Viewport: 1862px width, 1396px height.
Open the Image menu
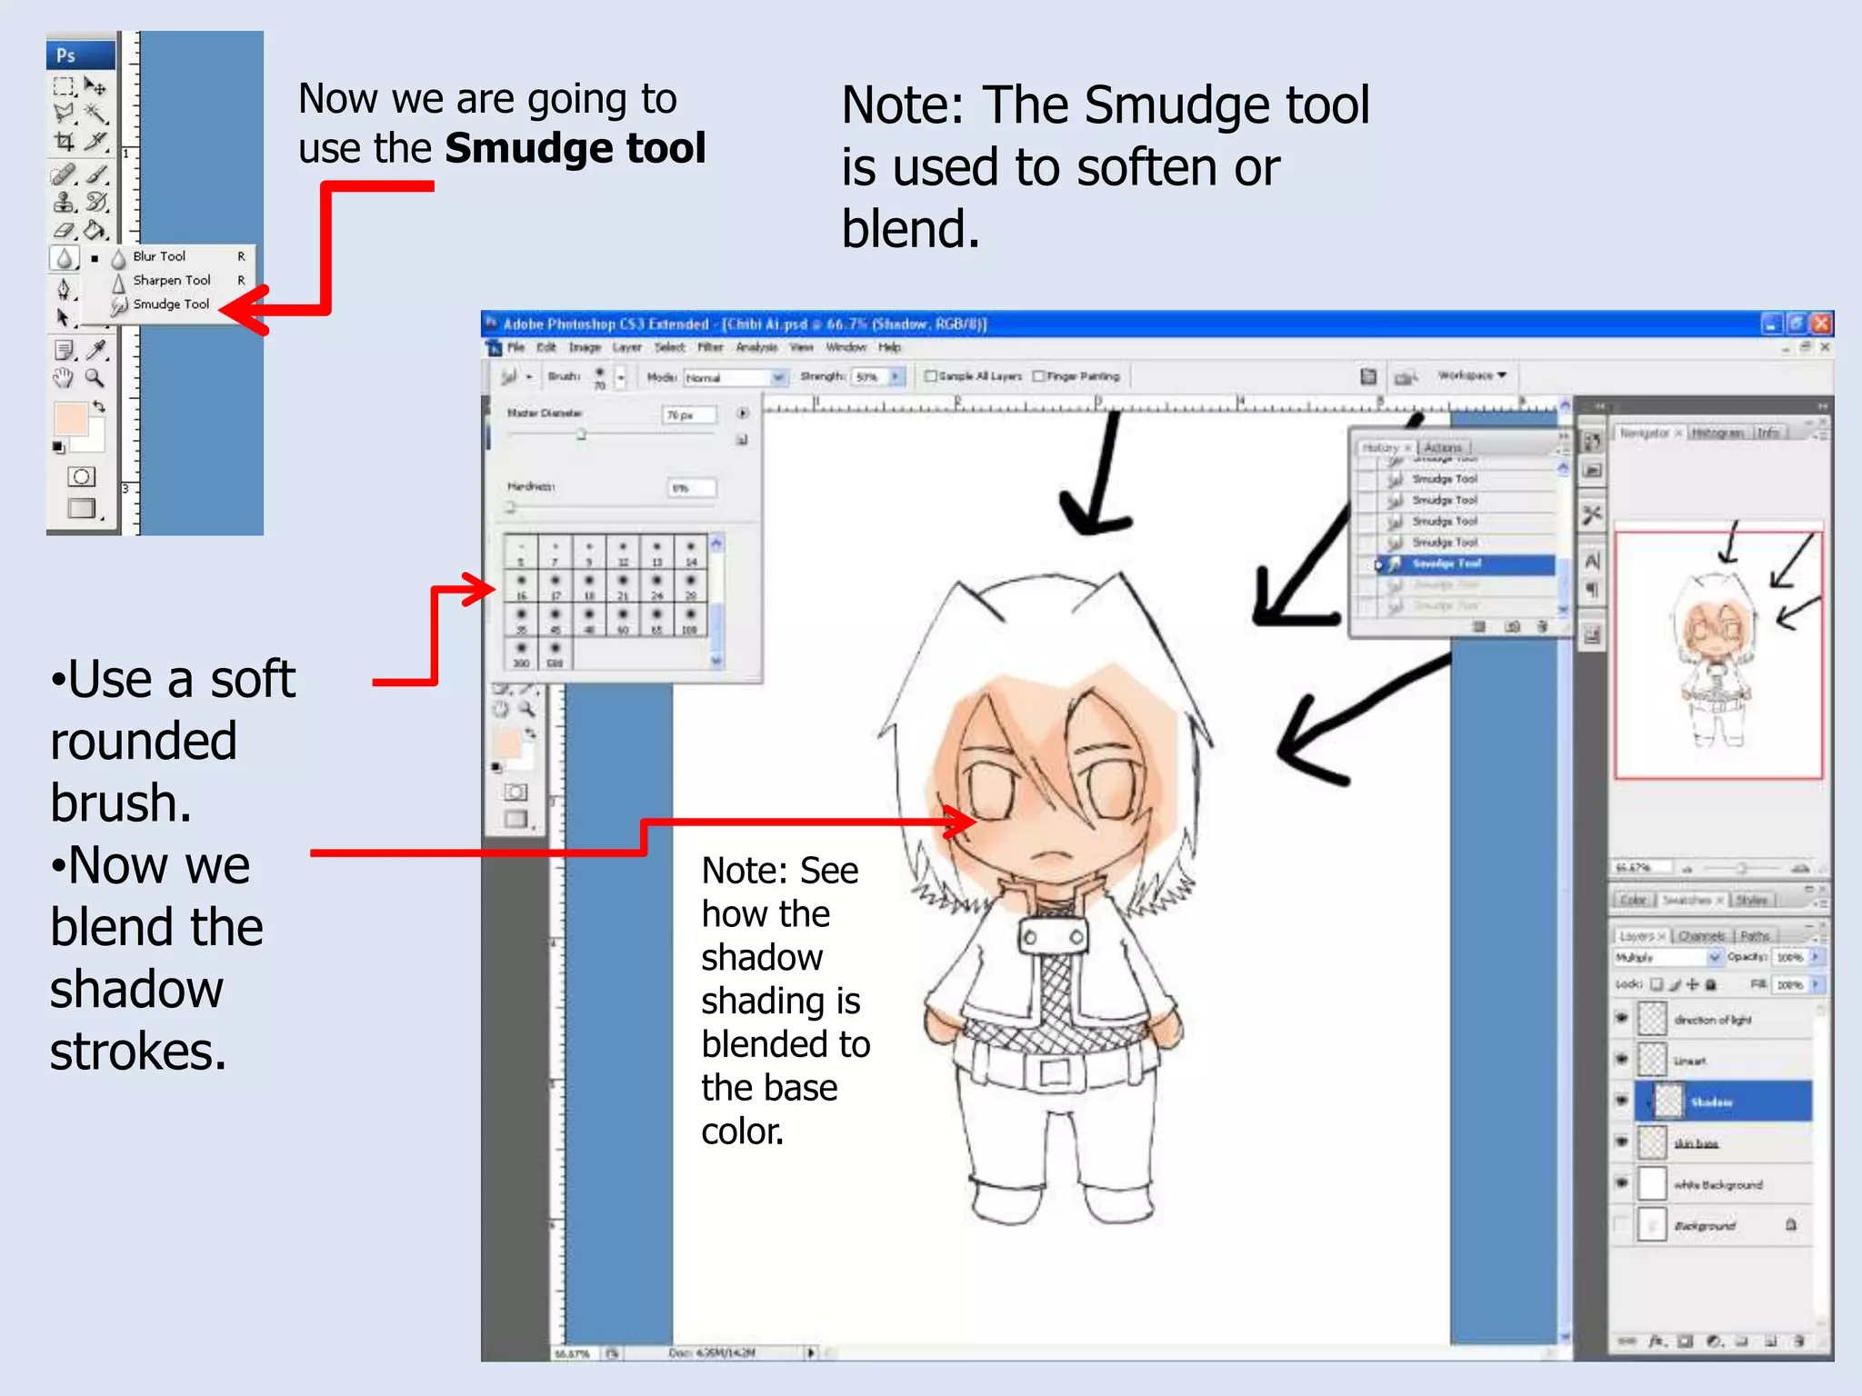tap(585, 347)
